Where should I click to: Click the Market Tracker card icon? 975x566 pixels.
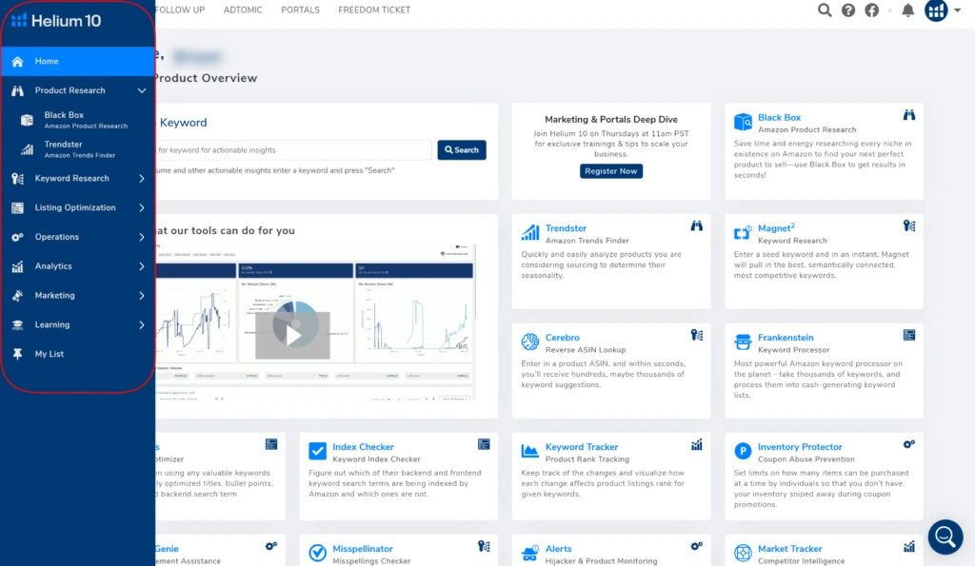[743, 553]
